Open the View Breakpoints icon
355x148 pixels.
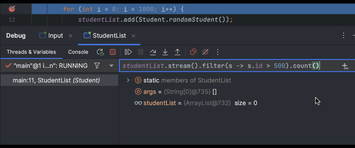193,52
